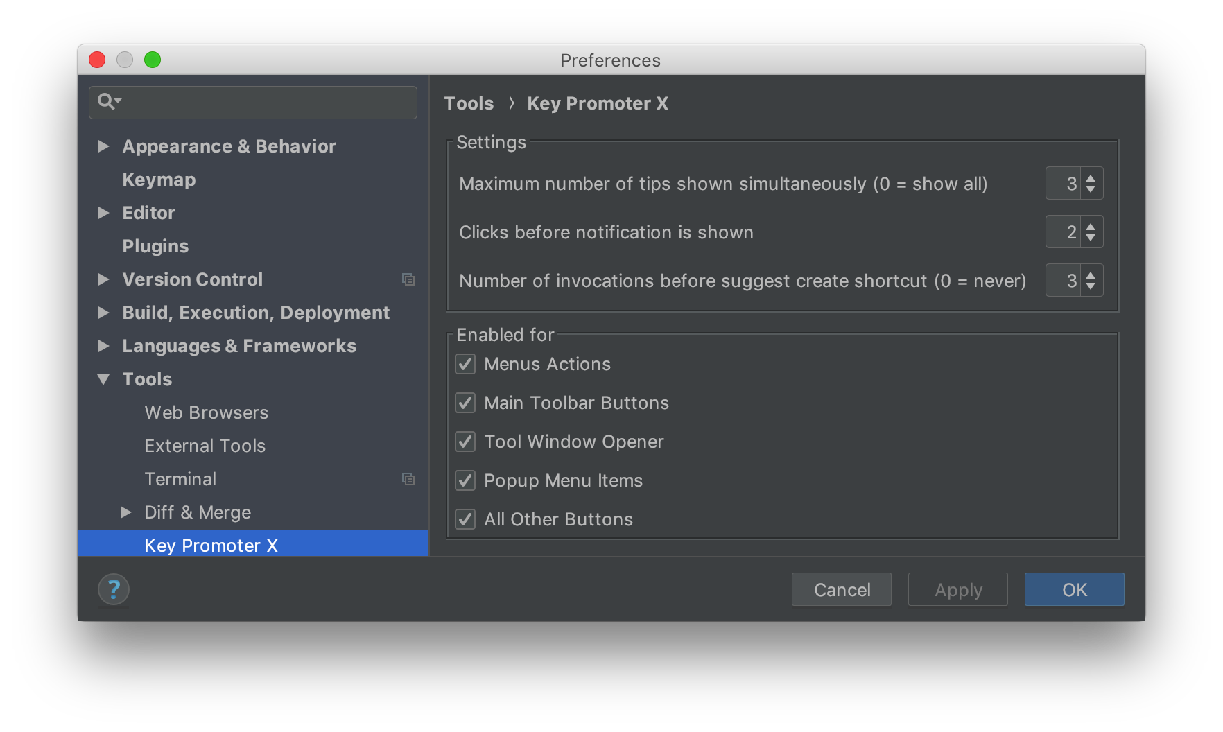Select Diff & Merge label

pos(198,512)
